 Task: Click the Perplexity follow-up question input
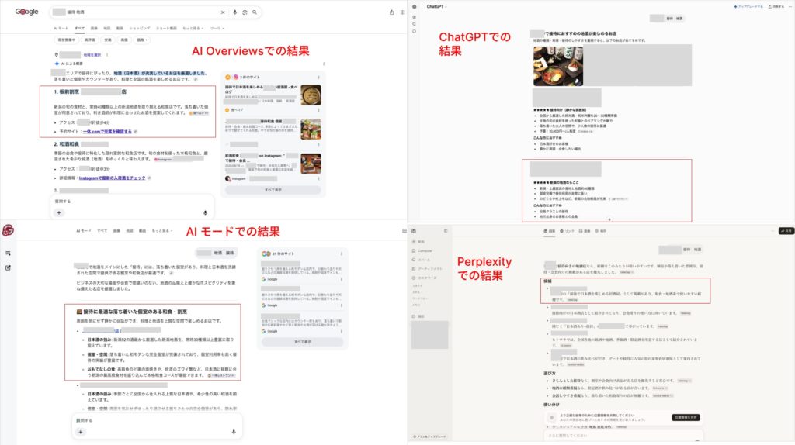click(623, 436)
